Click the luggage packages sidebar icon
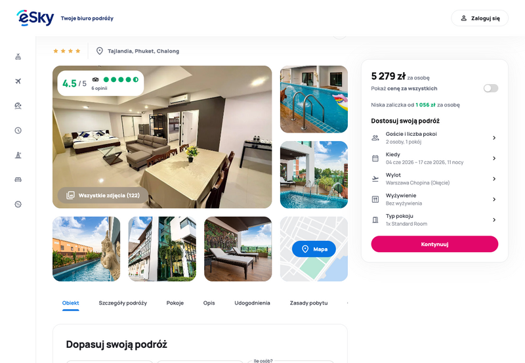This screenshot has height=363, width=525. (x=18, y=56)
